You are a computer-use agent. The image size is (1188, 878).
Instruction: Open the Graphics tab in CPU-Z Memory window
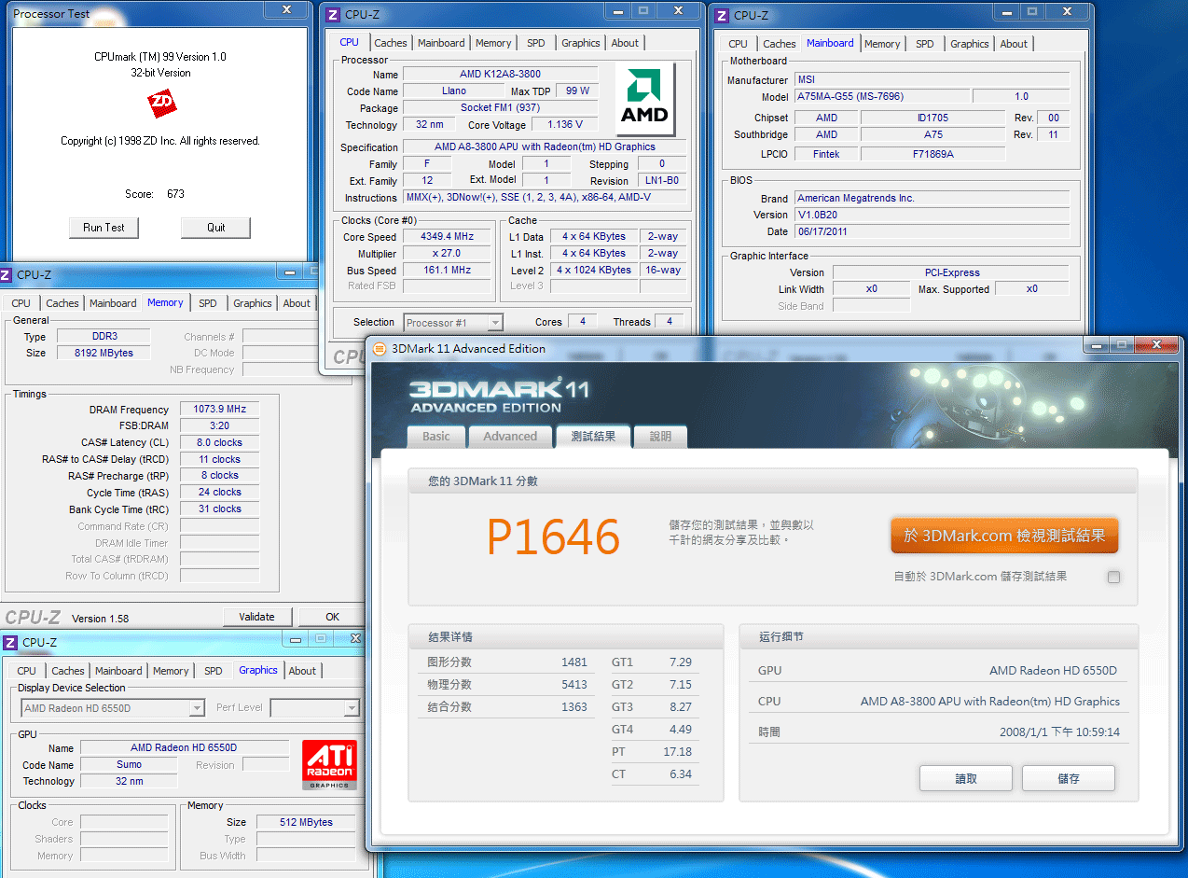253,303
